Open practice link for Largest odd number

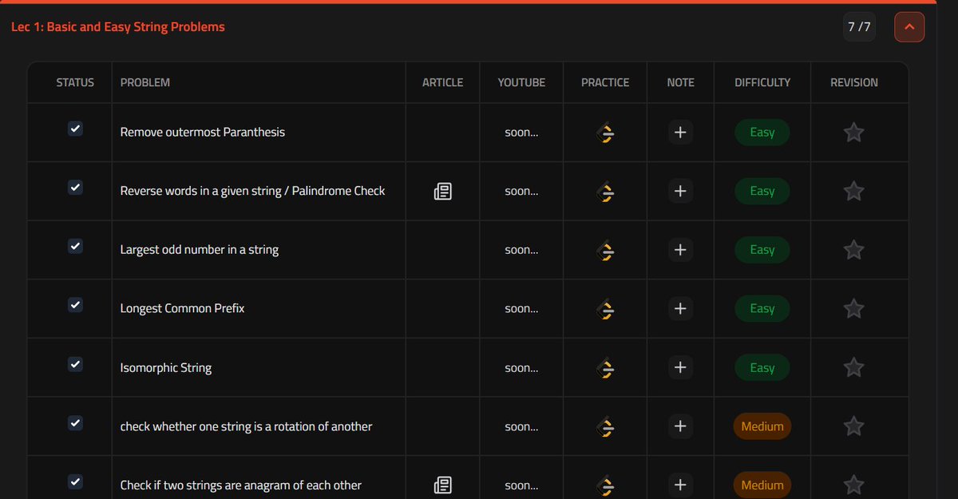coord(605,250)
